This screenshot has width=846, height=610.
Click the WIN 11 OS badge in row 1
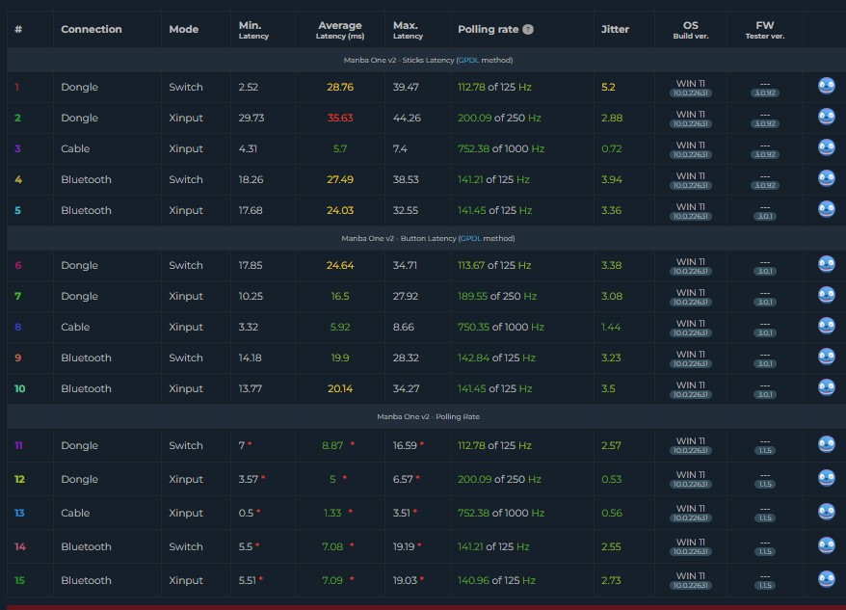click(691, 84)
